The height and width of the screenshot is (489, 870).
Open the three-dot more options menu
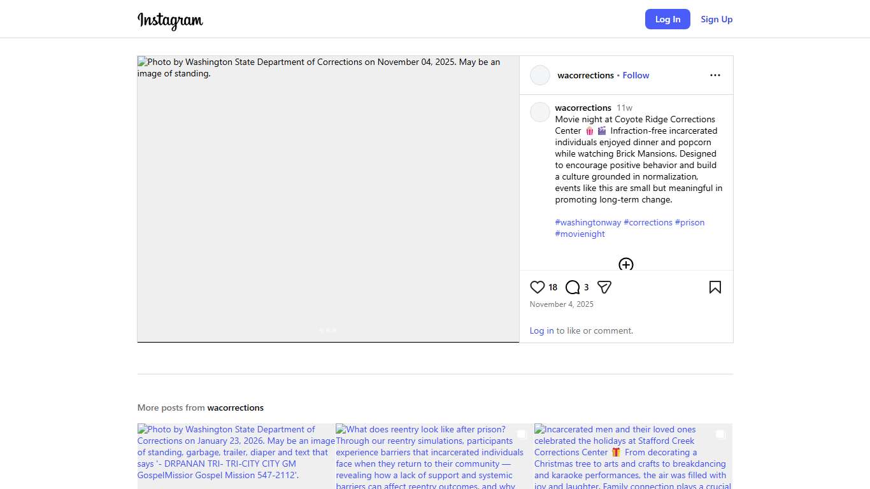(715, 75)
